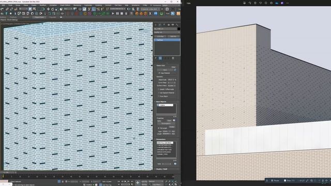The height and width of the screenshot is (186, 331).
Task: Choose the Select and Scale tool
Action: (x=56, y=9)
